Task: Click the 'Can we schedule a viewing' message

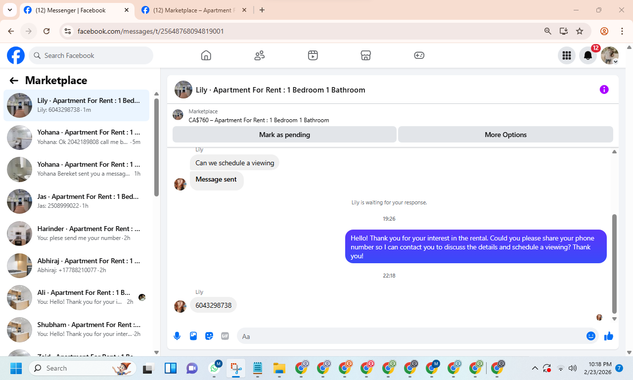Action: [x=234, y=163]
